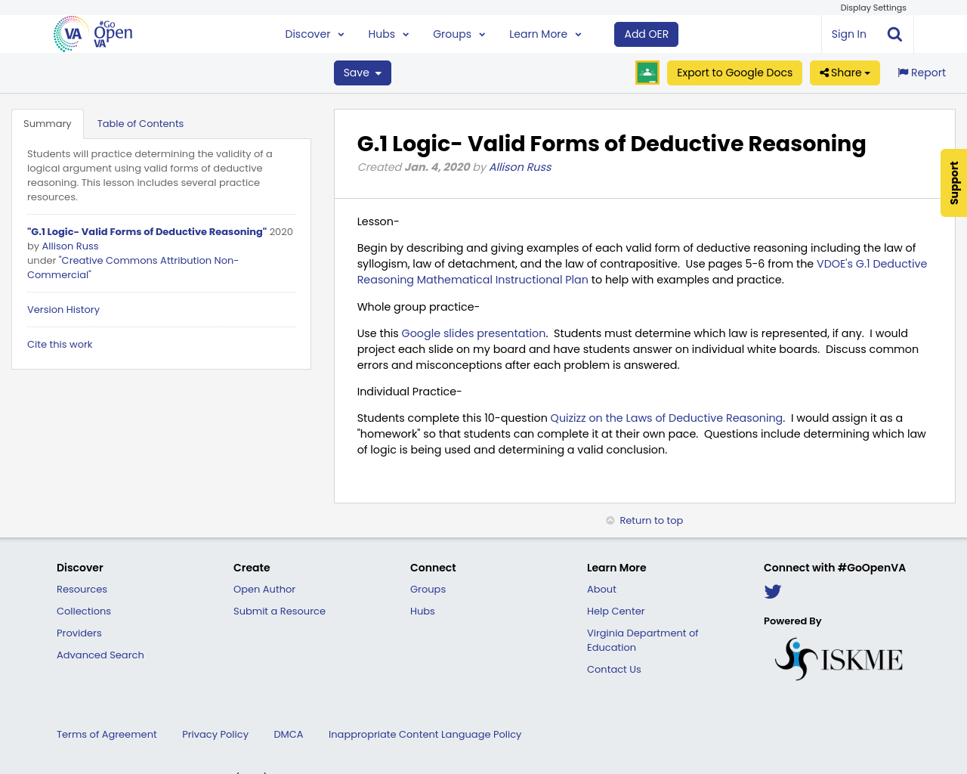Click the Add OER button
Image resolution: width=967 pixels, height=774 pixels.
[x=647, y=34]
